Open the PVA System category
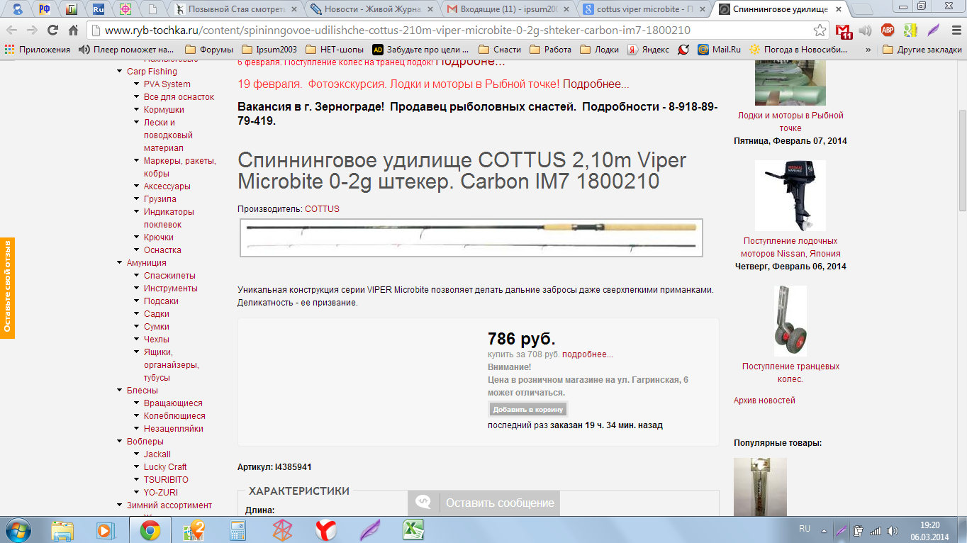Screen dimensions: 967x543 tap(167, 84)
